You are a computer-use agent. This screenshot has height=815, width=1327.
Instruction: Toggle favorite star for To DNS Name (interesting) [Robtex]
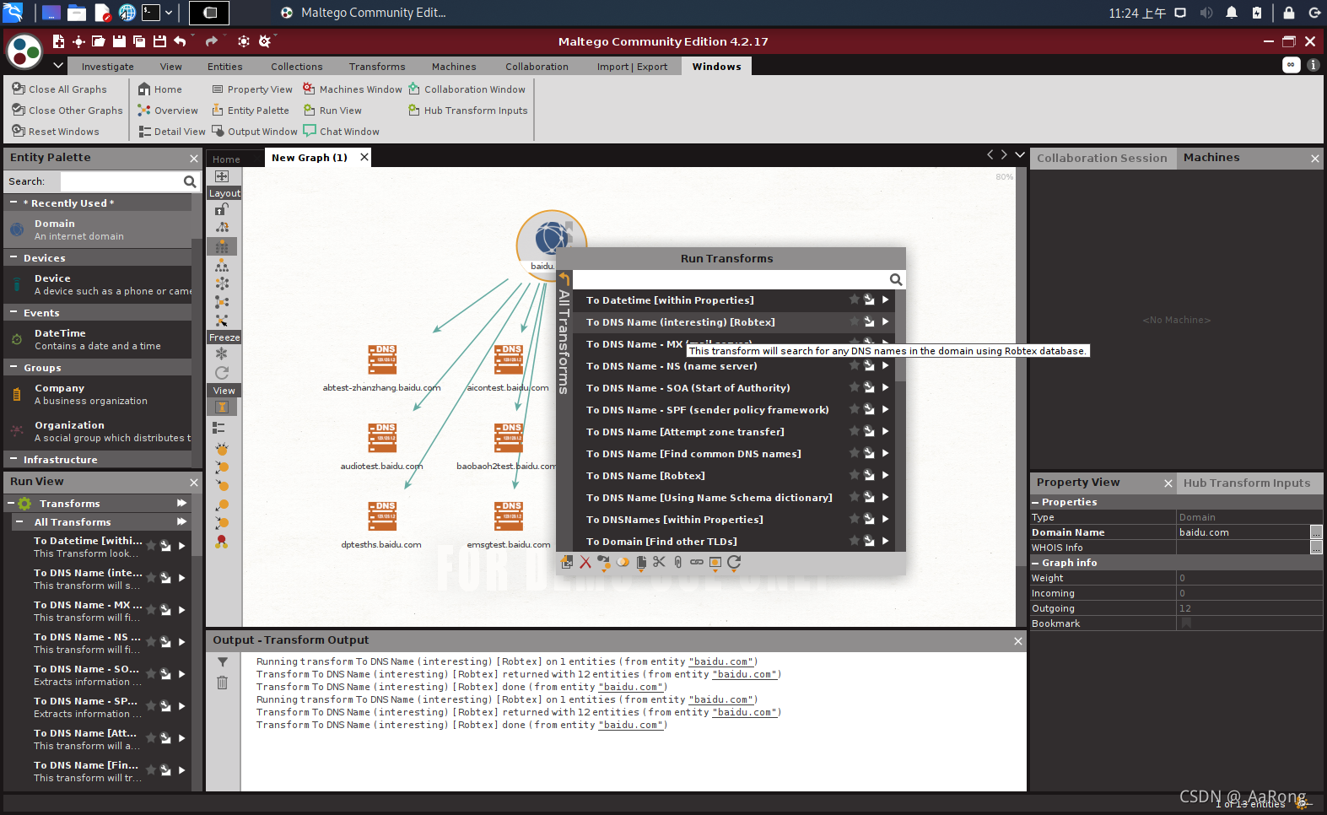854,321
